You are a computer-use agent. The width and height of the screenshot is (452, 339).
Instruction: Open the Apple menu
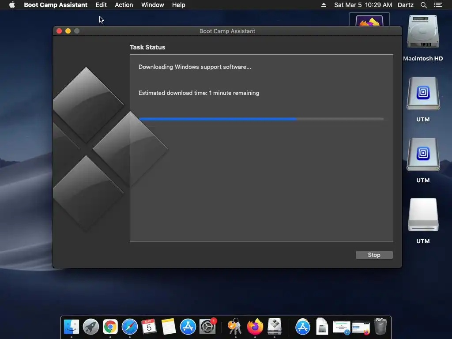click(x=12, y=5)
